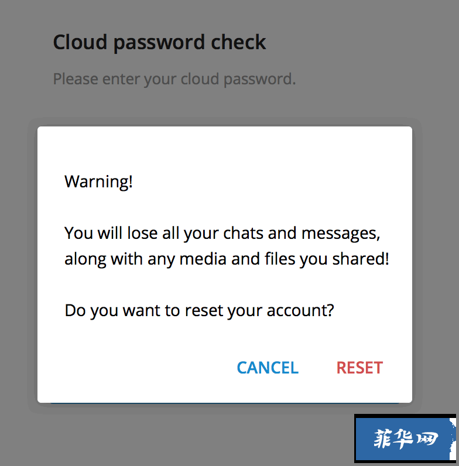Select the Warning! heading text
This screenshot has width=459, height=466.
pos(98,181)
